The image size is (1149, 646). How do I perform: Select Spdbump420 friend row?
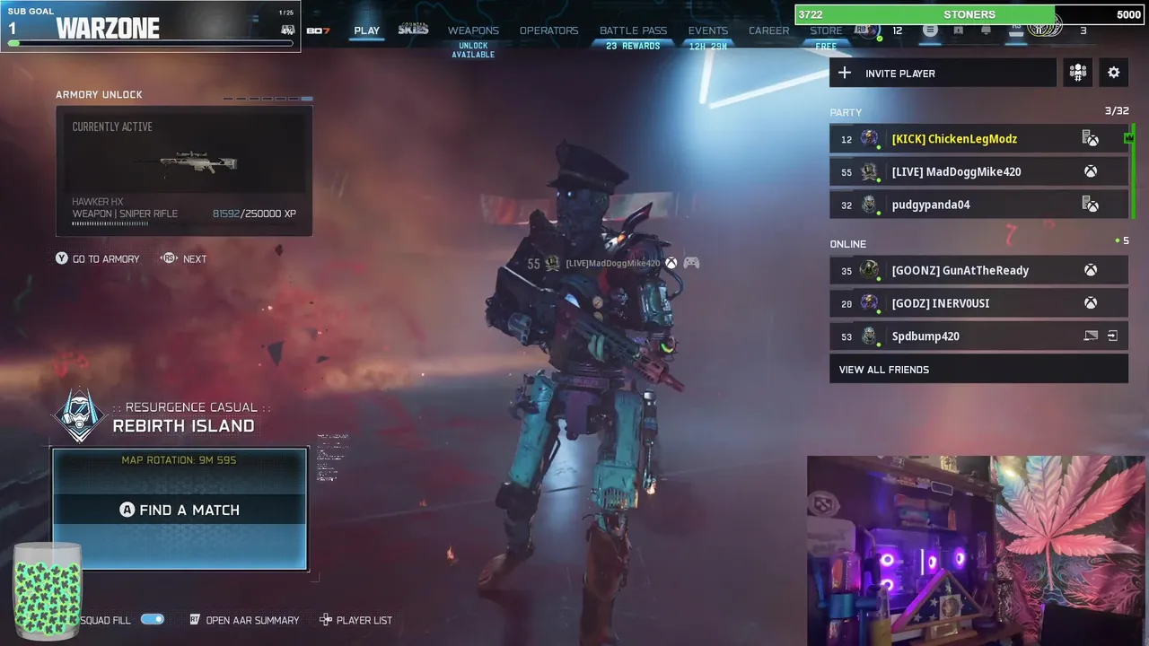978,336
